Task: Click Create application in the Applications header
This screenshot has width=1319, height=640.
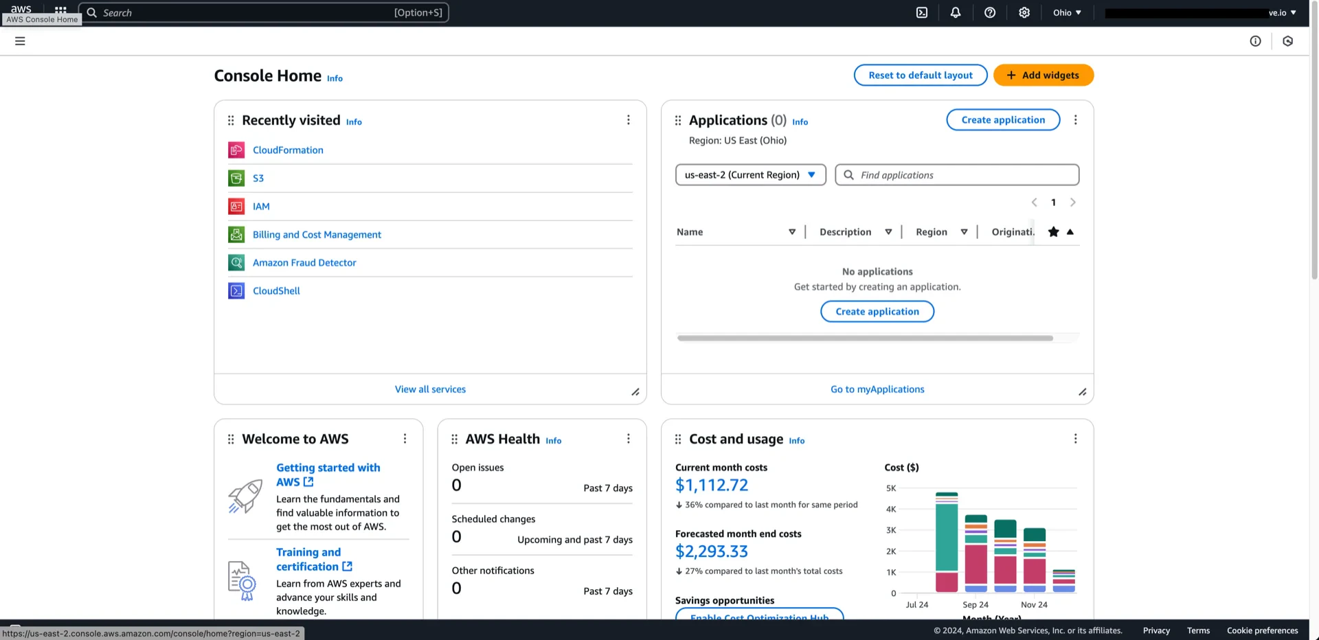Action: (1003, 120)
